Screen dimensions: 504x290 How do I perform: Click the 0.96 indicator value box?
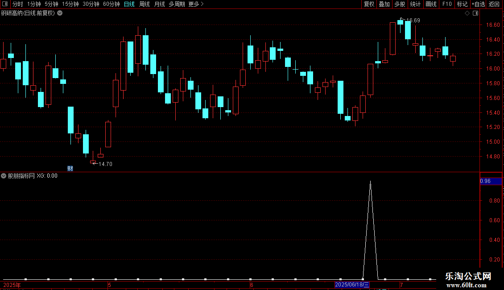click(491, 181)
